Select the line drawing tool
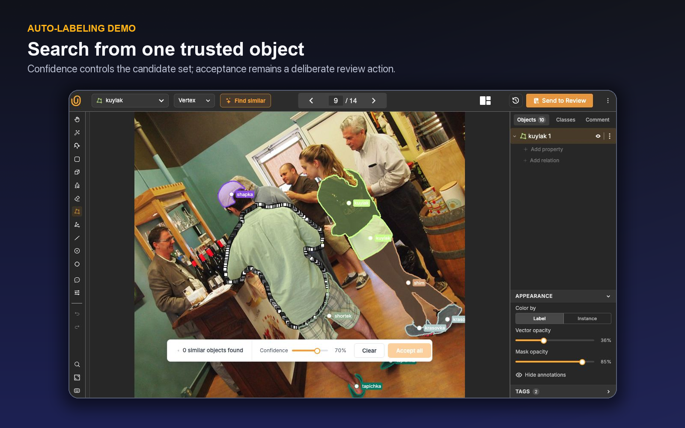 [77, 238]
